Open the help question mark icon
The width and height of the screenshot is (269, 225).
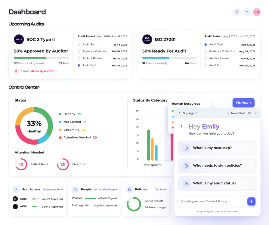click(247, 12)
